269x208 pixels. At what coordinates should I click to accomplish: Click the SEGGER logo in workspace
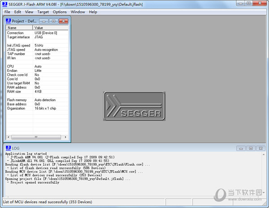[134, 106]
